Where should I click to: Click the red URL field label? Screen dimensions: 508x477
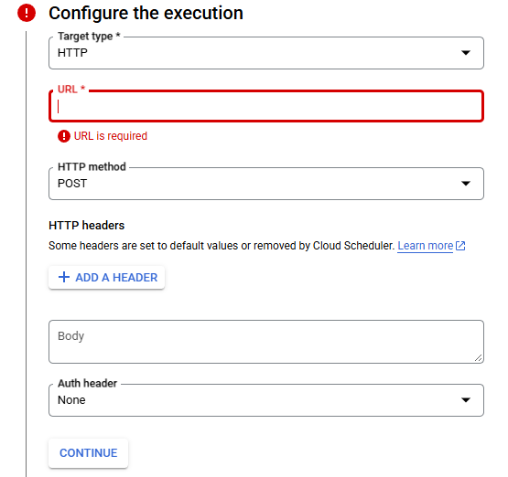71,90
